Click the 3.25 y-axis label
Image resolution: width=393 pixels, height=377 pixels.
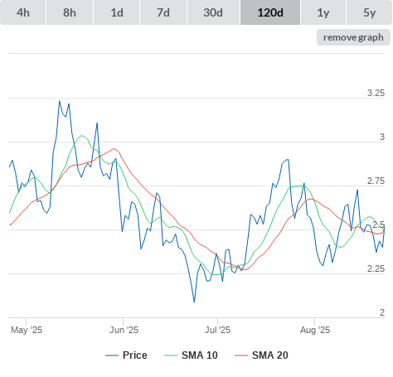pos(376,93)
